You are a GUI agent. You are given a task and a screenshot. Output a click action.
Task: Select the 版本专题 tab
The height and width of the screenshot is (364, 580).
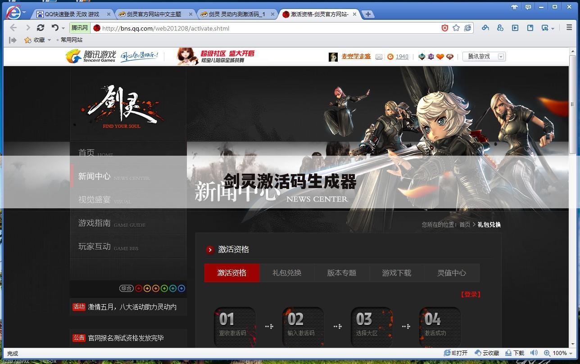(x=342, y=273)
